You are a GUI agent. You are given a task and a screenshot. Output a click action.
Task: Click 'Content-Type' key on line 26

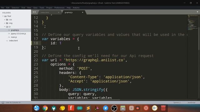83,77
